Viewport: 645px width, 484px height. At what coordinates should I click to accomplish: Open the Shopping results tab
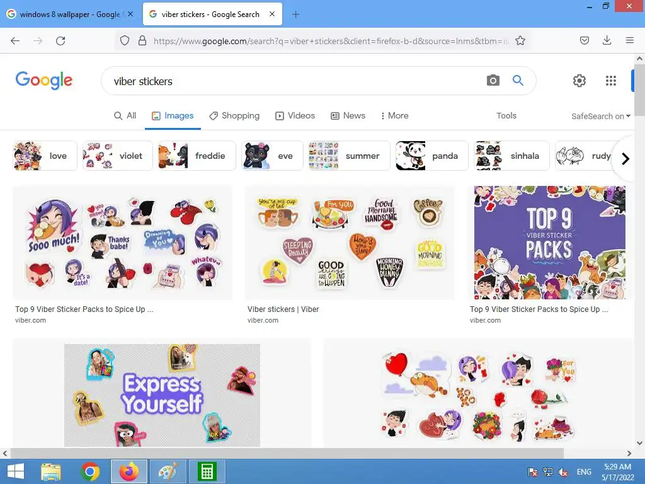tap(234, 116)
